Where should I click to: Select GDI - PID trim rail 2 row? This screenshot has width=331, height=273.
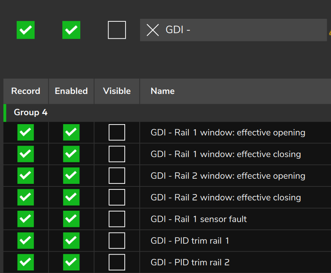pos(235,262)
